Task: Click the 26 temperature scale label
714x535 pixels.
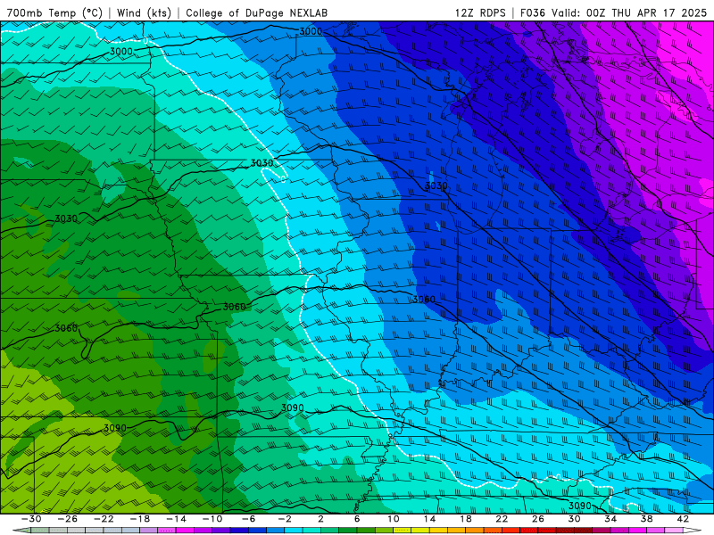Action: tap(538, 519)
